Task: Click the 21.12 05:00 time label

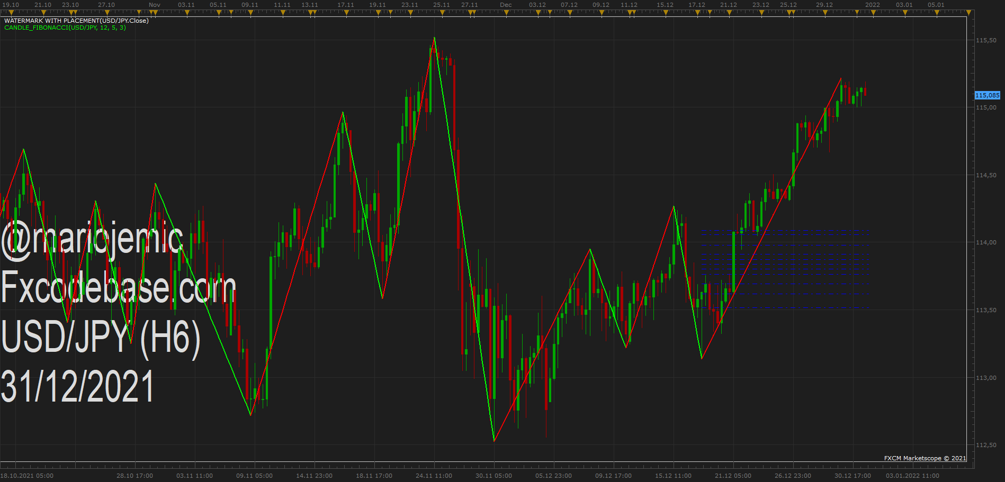Action: pos(733,476)
